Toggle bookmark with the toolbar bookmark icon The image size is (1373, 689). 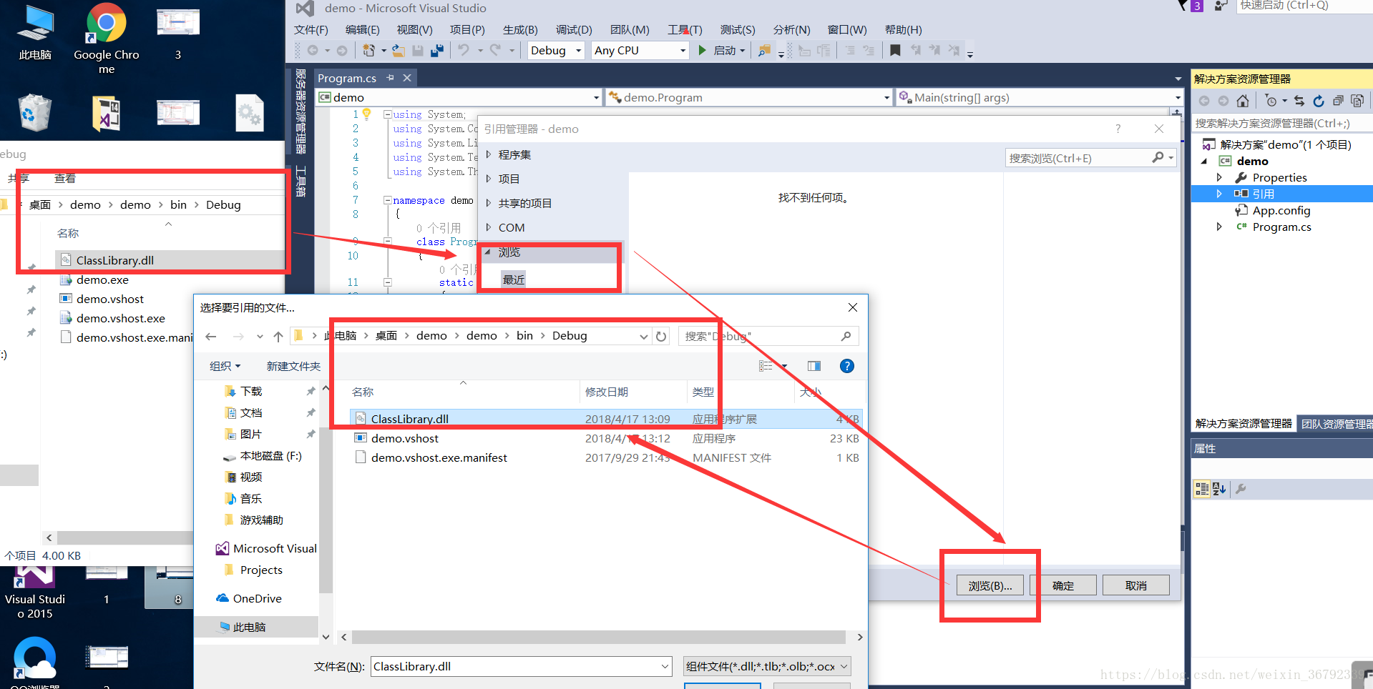tap(895, 51)
